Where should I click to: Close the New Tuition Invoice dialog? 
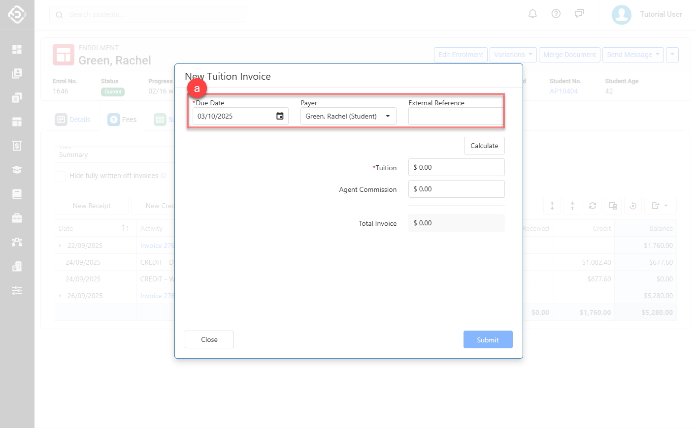coord(209,340)
